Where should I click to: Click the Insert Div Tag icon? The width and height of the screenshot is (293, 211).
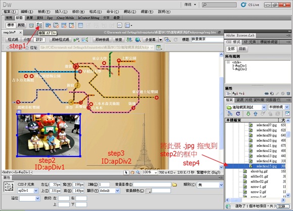(31, 25)
